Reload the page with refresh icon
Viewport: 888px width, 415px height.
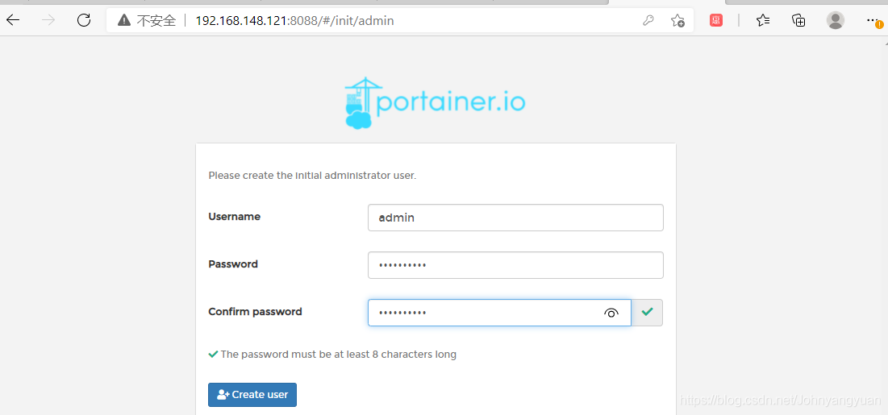coord(84,21)
